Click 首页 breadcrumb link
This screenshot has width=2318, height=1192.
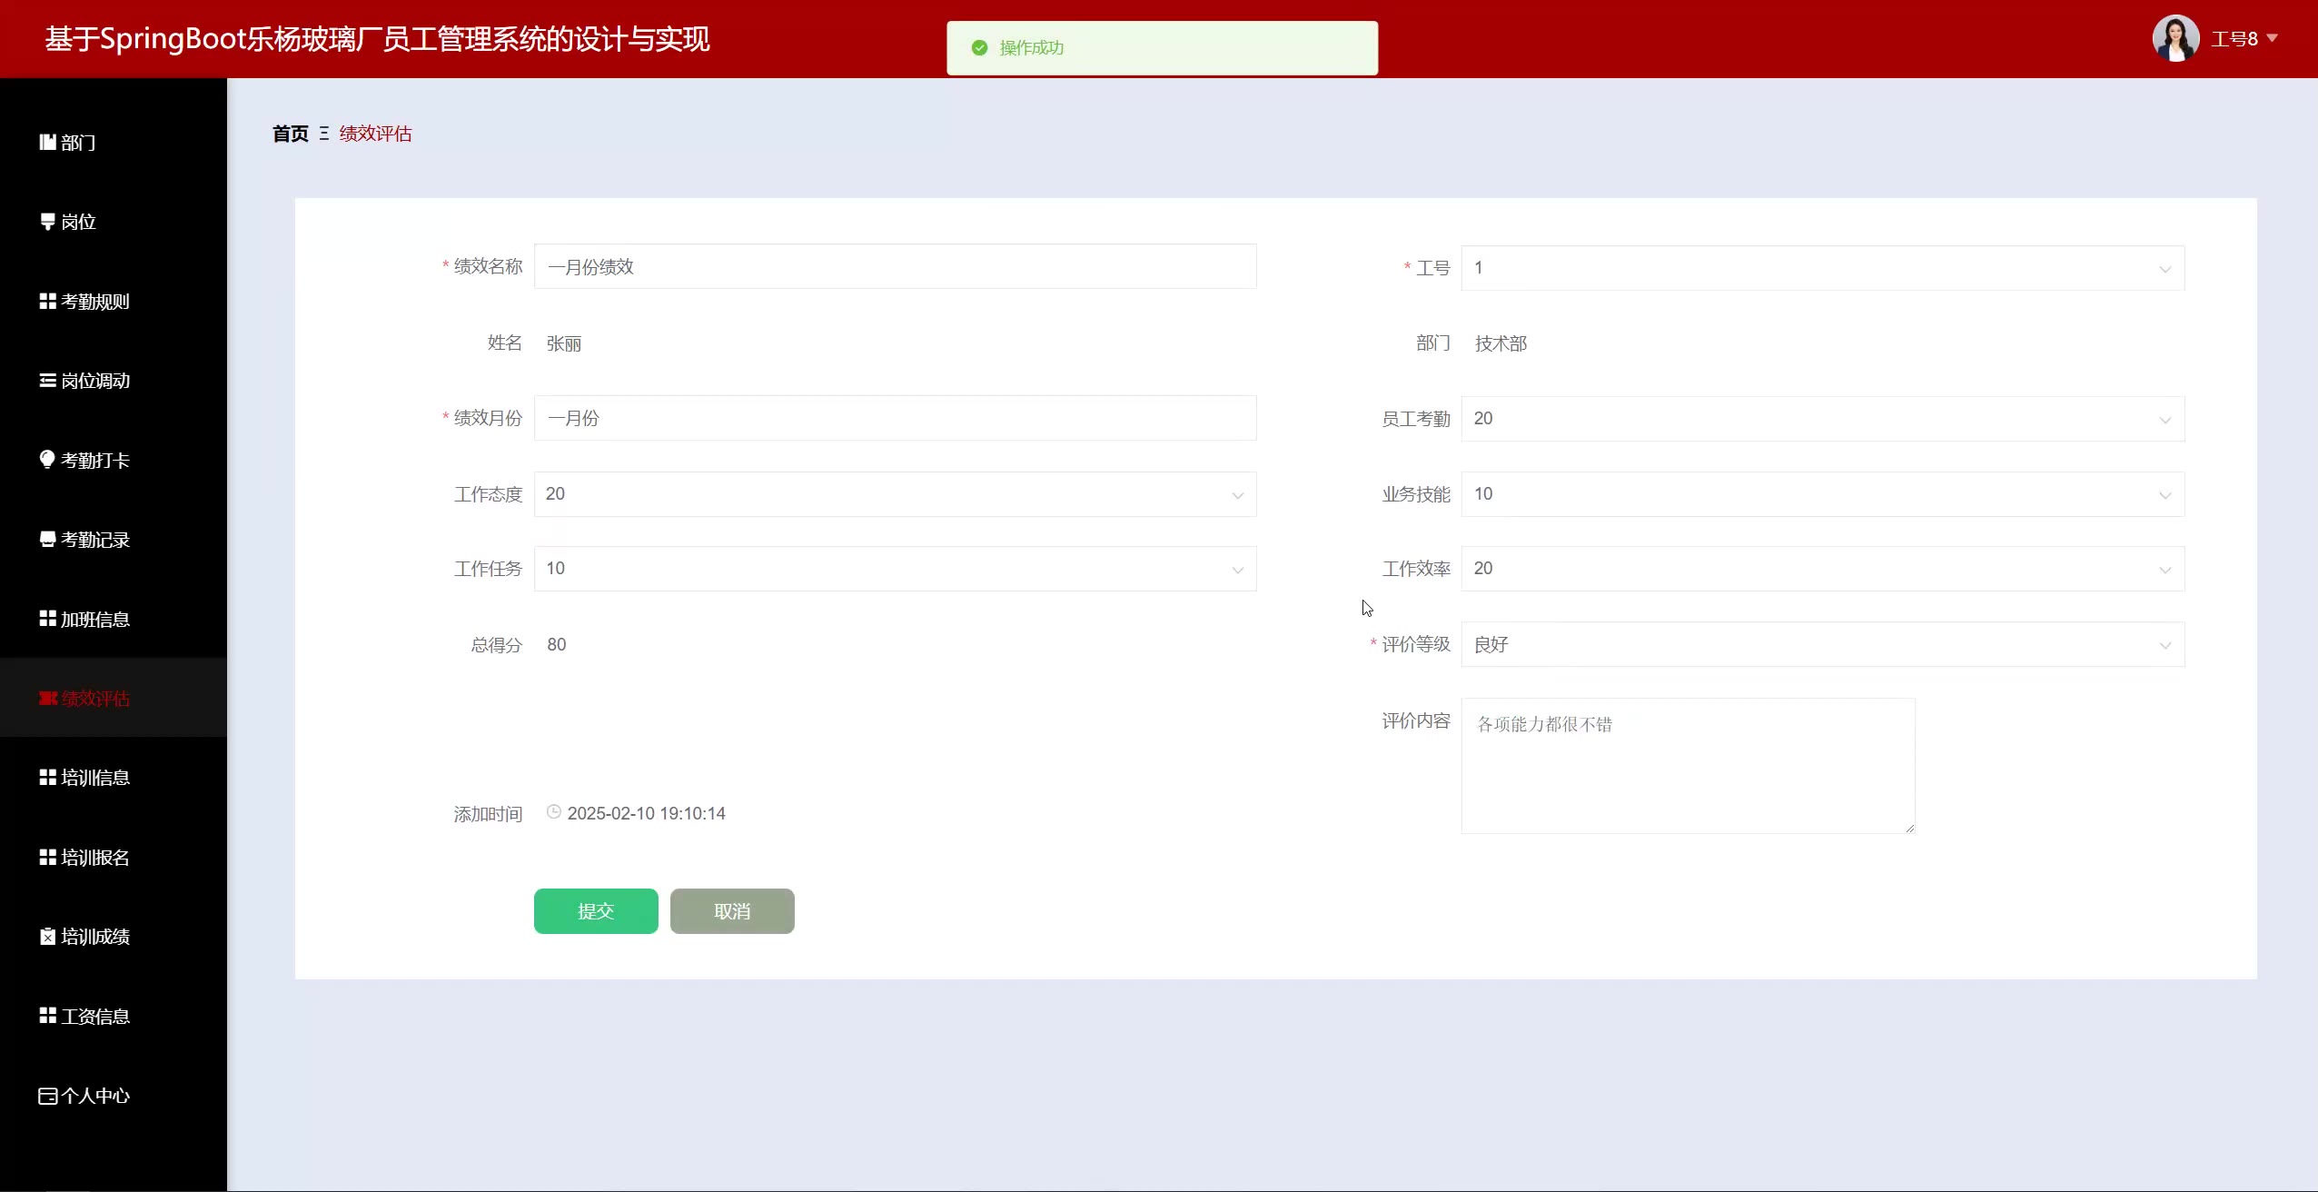[291, 134]
